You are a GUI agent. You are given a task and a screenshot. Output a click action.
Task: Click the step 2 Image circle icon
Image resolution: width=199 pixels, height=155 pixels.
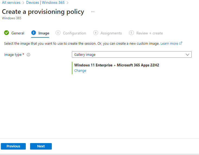tap(34, 33)
